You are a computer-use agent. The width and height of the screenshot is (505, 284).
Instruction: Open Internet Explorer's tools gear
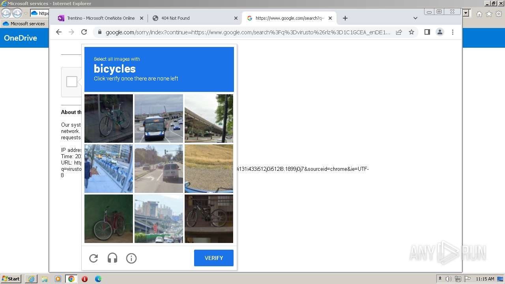pos(499,14)
